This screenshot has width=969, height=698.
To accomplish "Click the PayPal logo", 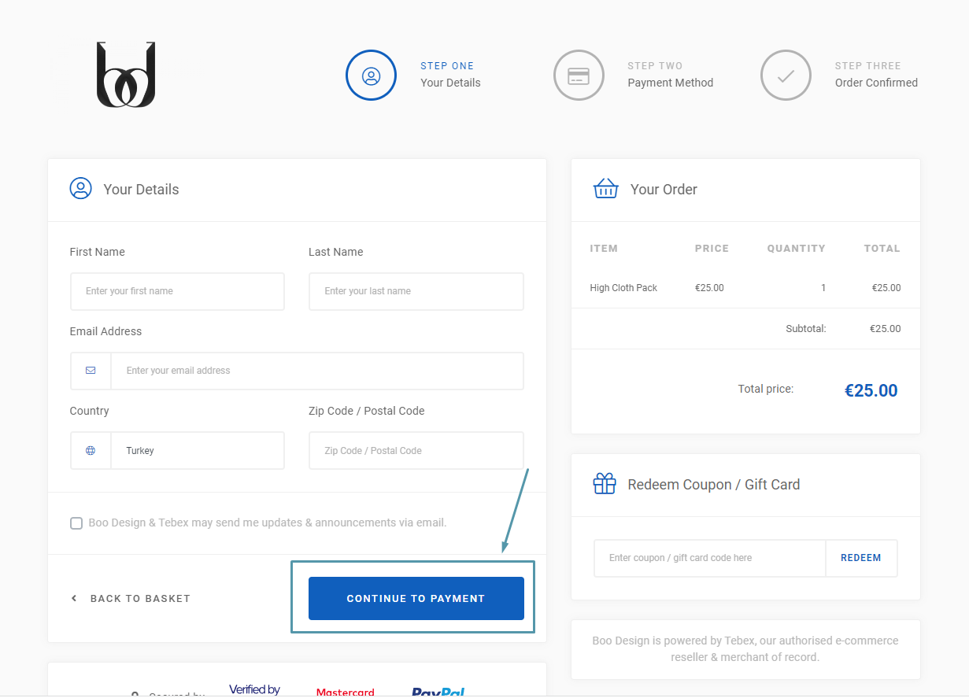I will coord(438,692).
